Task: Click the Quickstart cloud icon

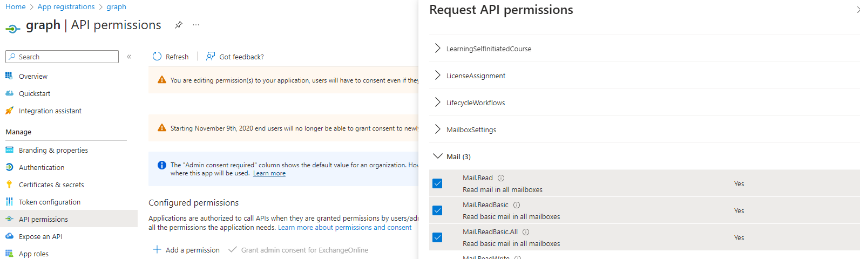Action: [9, 93]
